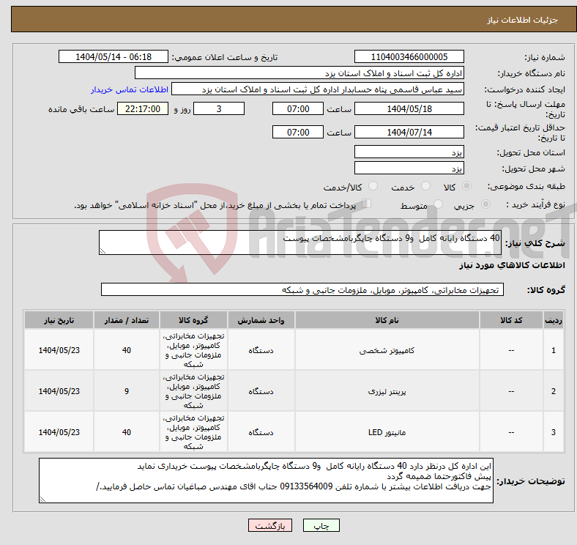
Task: Click the price validity date 1404/07/14
Action: (409, 132)
